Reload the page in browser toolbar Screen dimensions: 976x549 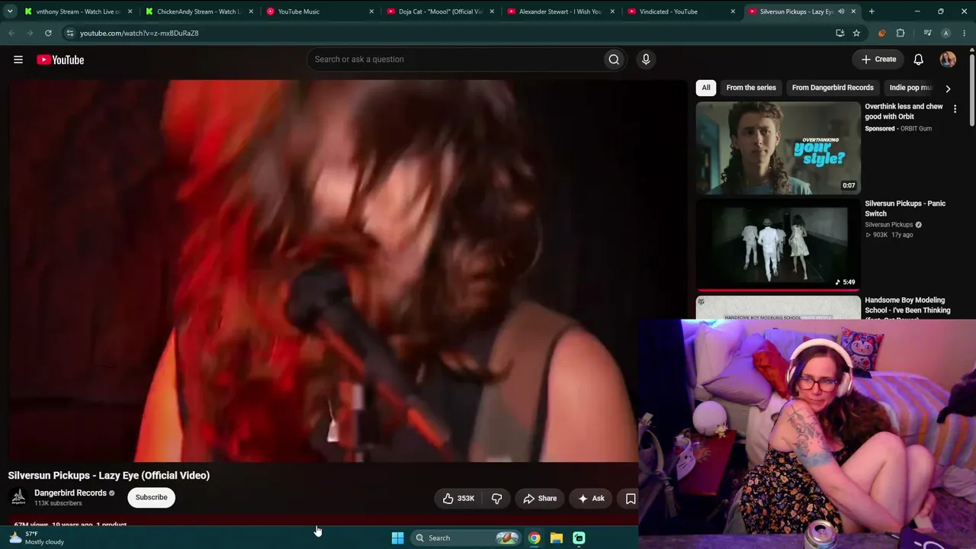(x=48, y=33)
